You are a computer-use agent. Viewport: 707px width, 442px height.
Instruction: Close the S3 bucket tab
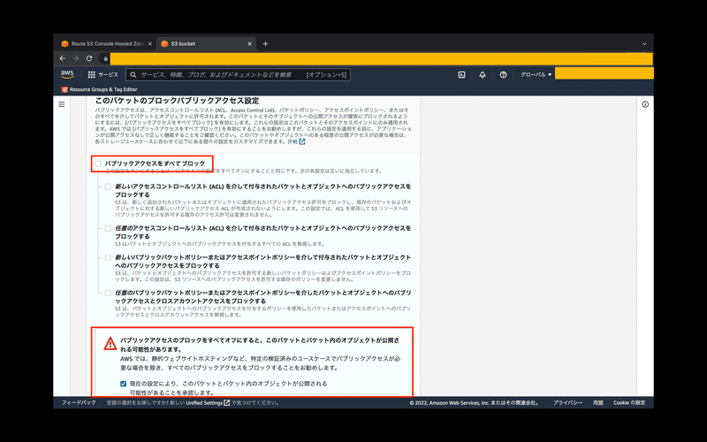click(x=250, y=43)
